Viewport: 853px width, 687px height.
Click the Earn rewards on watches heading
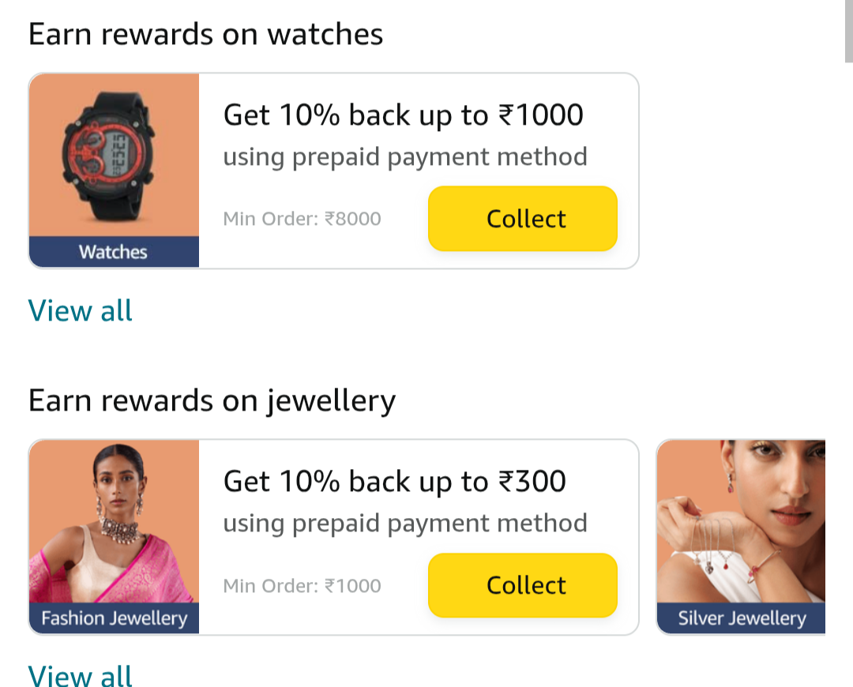tap(205, 34)
